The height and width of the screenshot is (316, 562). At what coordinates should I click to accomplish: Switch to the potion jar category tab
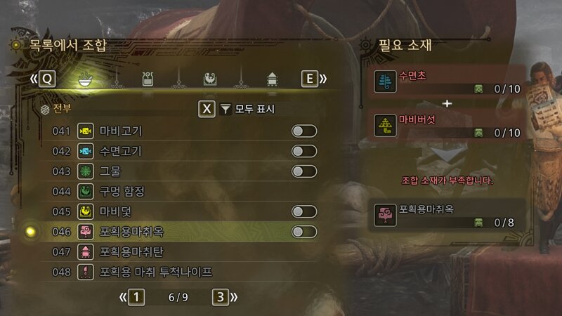pos(148,79)
